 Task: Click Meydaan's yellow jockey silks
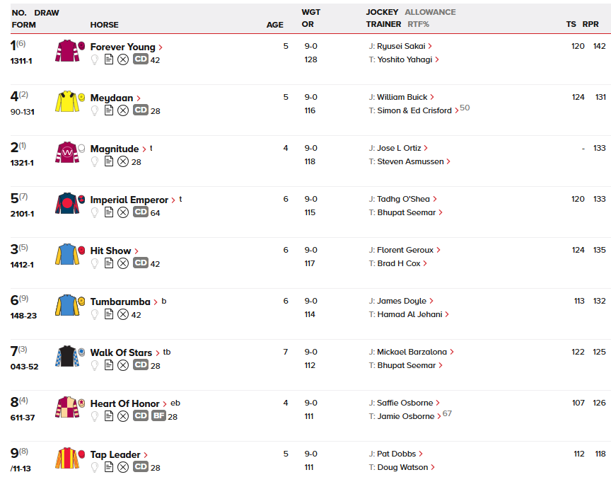pos(66,102)
